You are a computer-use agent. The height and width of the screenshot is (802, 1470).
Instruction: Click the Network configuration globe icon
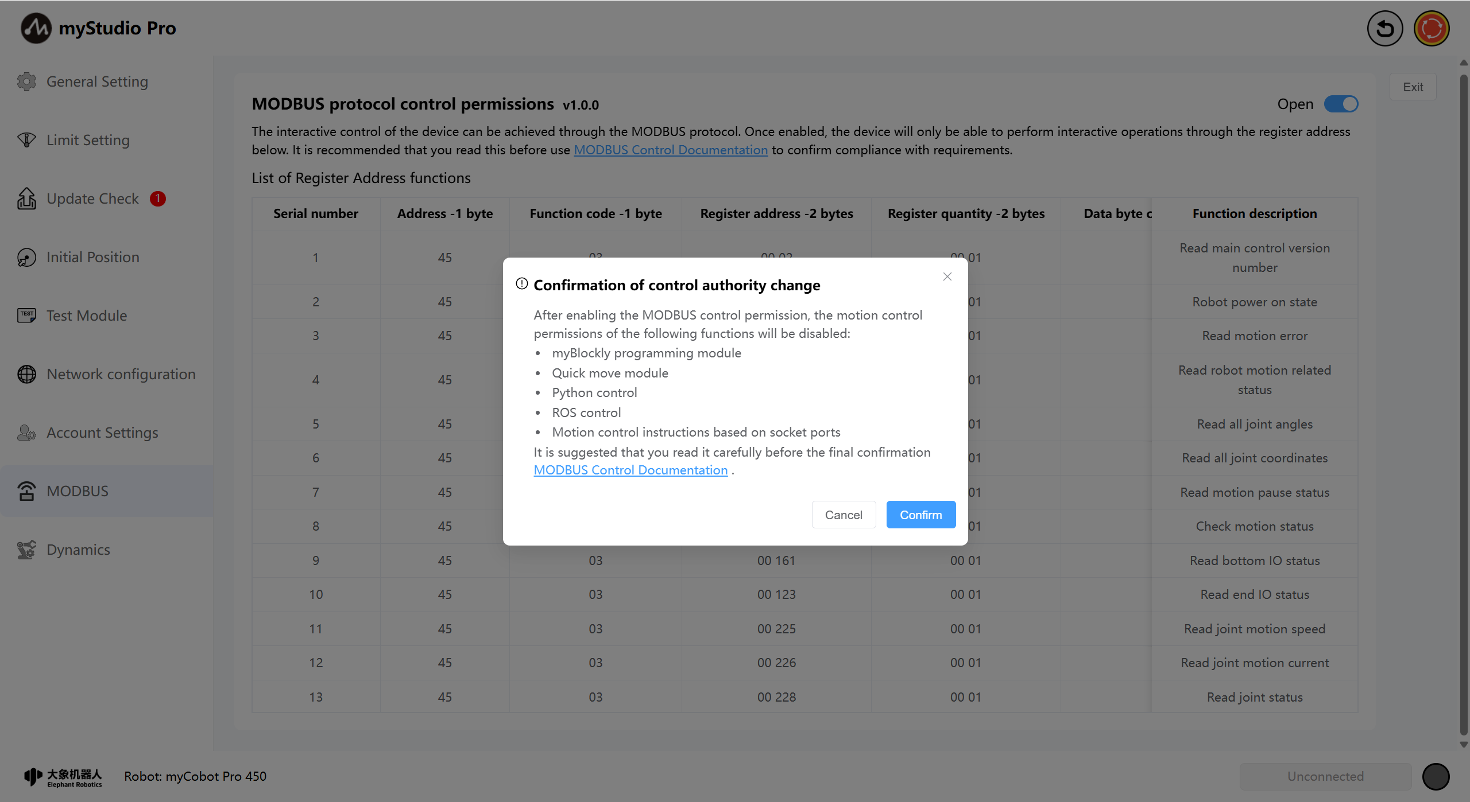(26, 374)
